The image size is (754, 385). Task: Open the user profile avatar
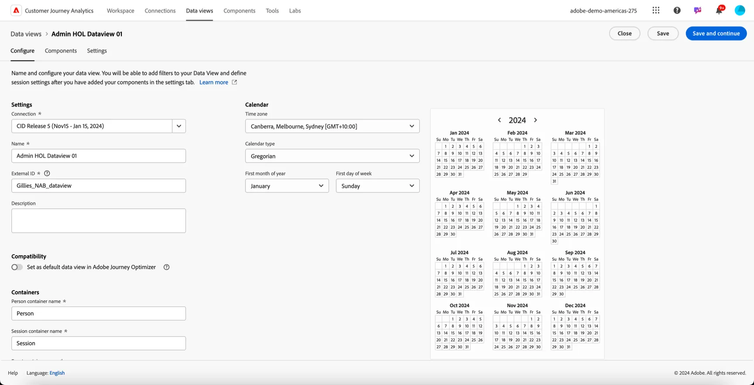[740, 10]
